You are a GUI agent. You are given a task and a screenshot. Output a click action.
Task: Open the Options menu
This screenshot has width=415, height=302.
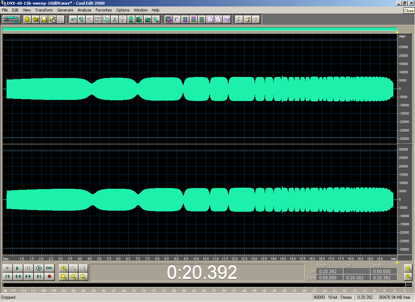pos(123,10)
